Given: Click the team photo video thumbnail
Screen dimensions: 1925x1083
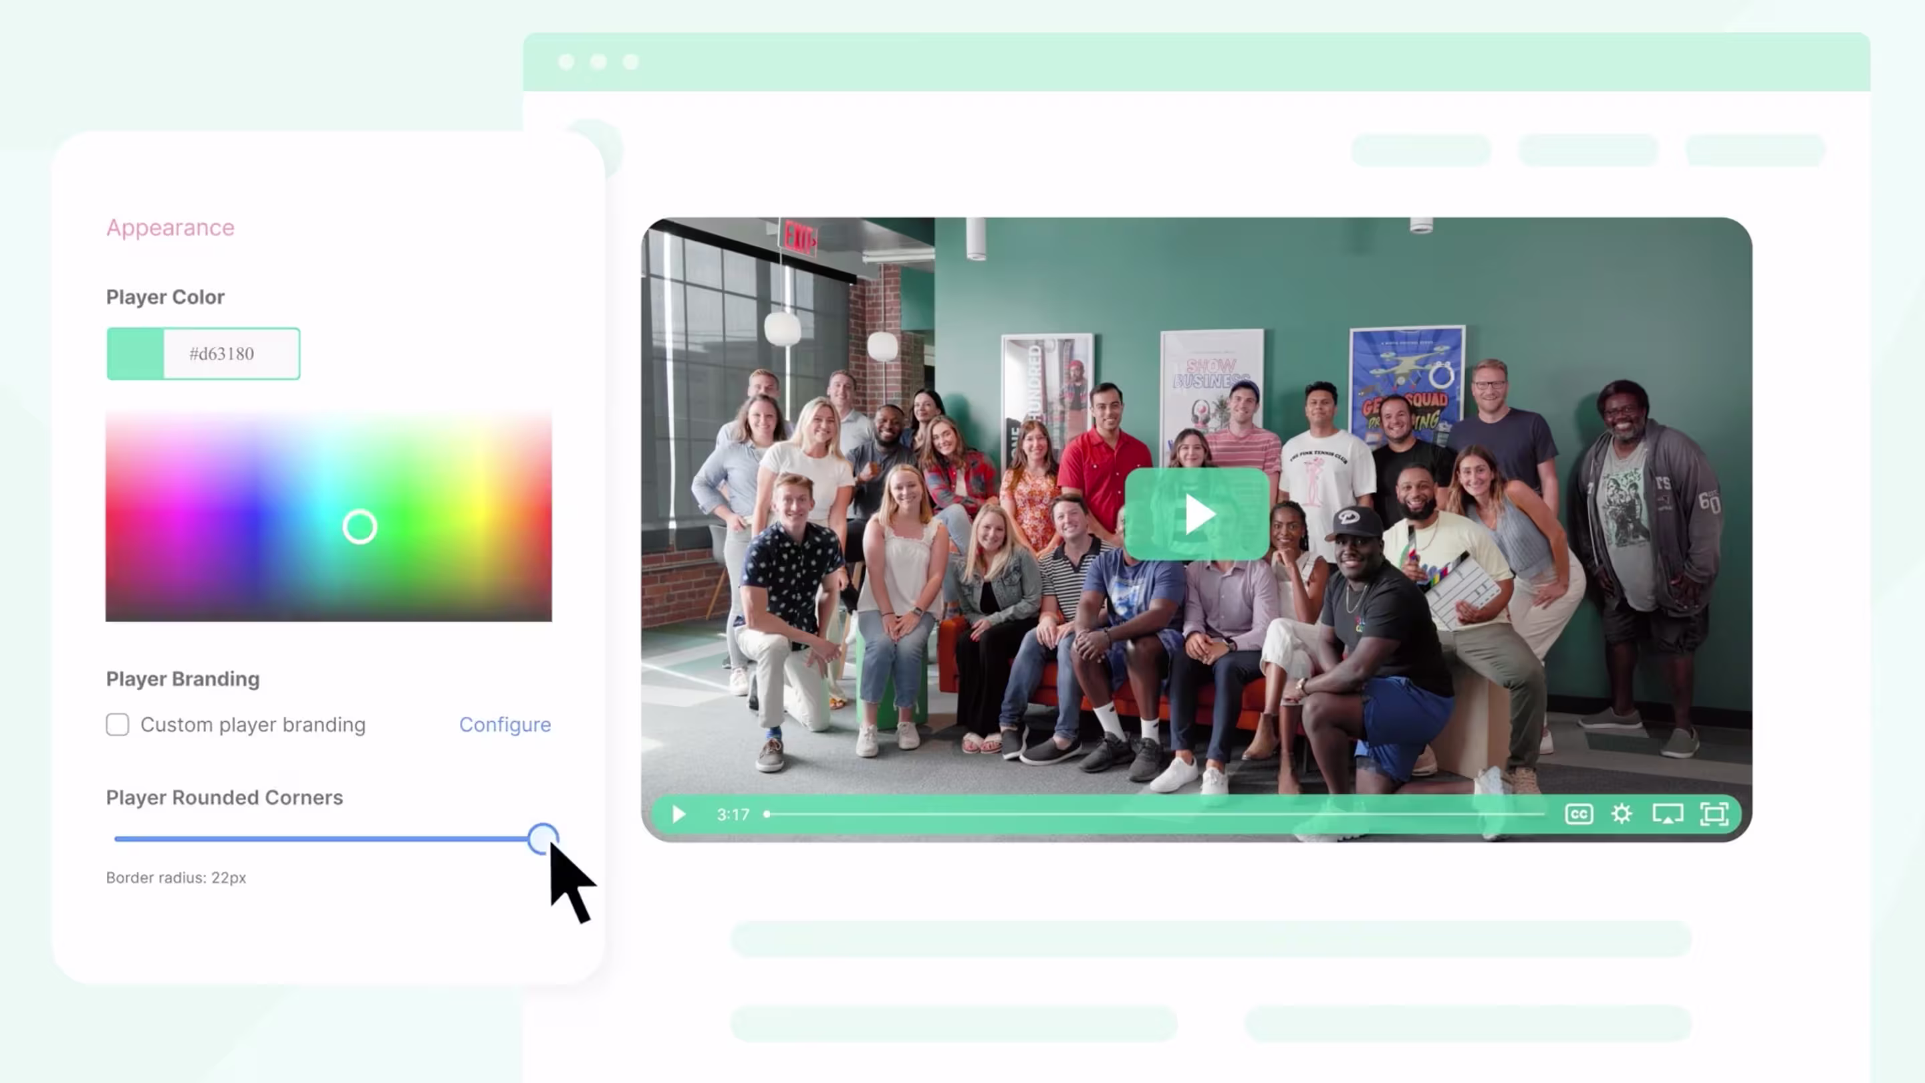Looking at the screenshot, I should [x=1196, y=529].
